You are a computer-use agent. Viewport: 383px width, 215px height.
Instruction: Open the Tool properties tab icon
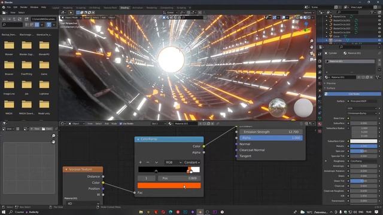click(320, 54)
